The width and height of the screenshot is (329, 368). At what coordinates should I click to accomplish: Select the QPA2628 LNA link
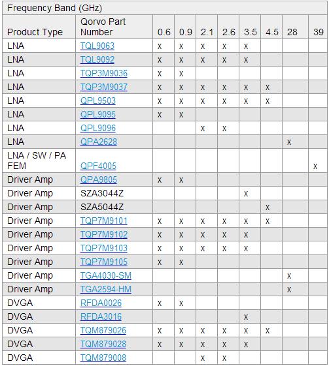pyautogui.click(x=99, y=142)
